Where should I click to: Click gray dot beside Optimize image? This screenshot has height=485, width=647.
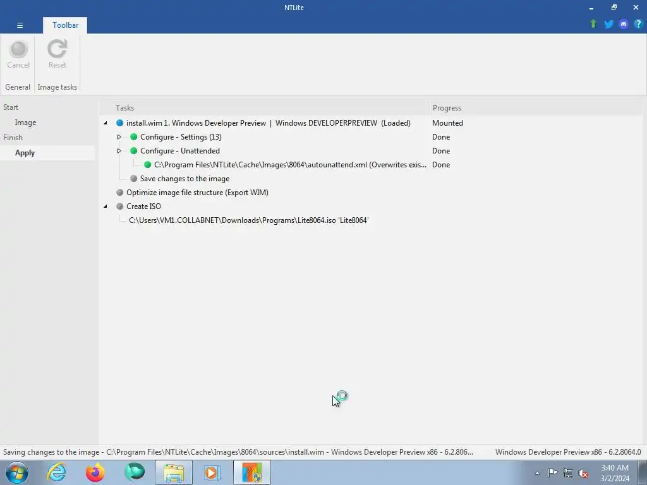[119, 193]
